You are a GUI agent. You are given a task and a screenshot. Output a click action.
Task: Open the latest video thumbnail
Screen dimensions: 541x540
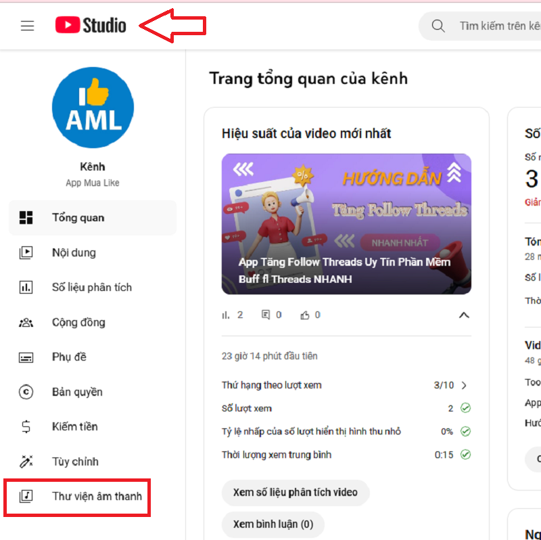tap(346, 224)
